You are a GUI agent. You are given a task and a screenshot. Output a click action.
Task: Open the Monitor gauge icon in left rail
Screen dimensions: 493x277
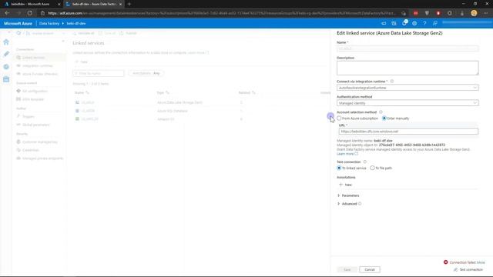click(6, 67)
